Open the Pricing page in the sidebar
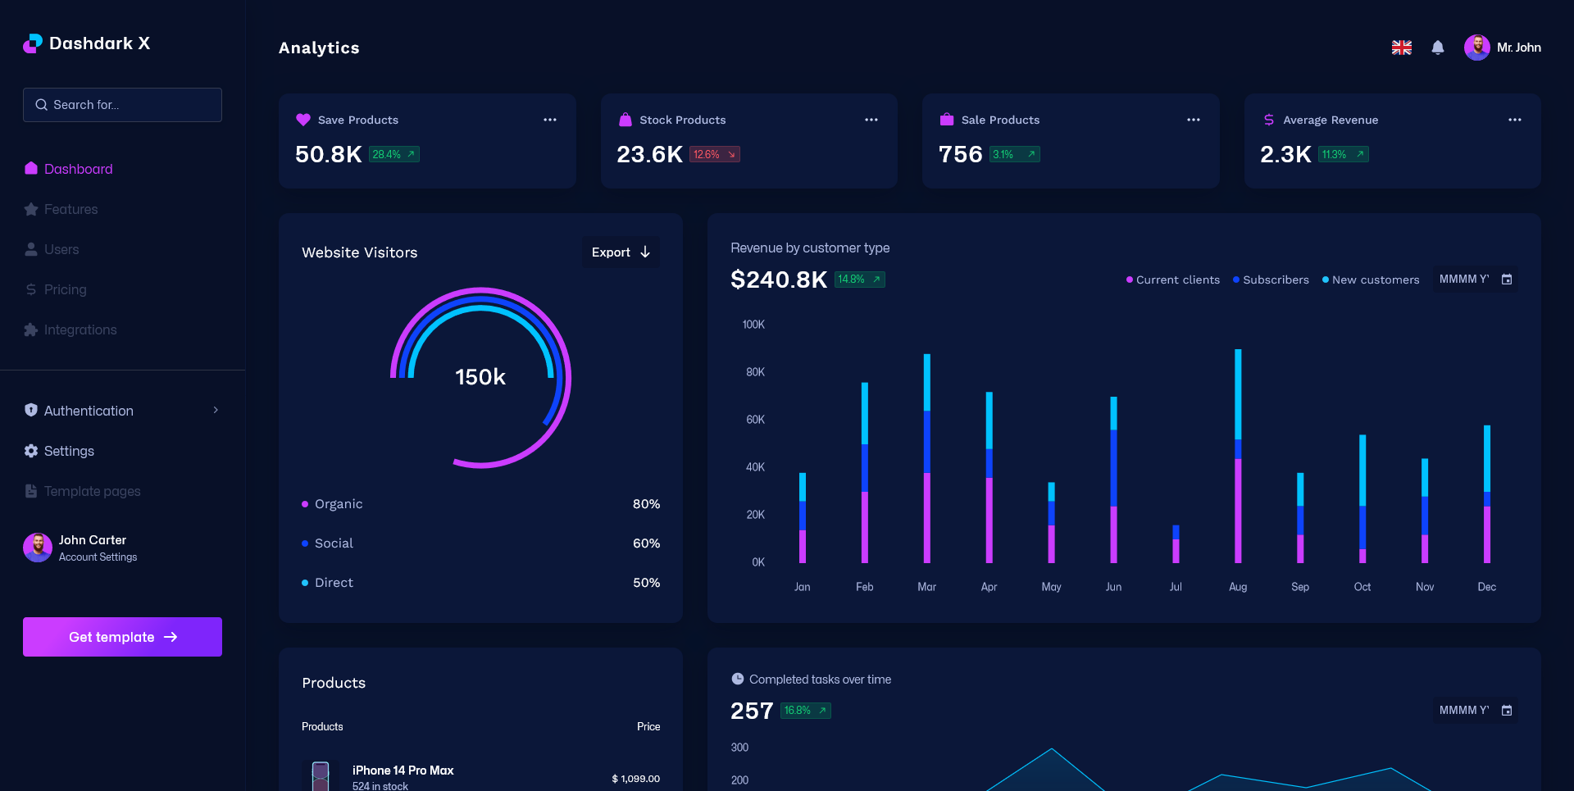Viewport: 1574px width, 791px height. (65, 289)
